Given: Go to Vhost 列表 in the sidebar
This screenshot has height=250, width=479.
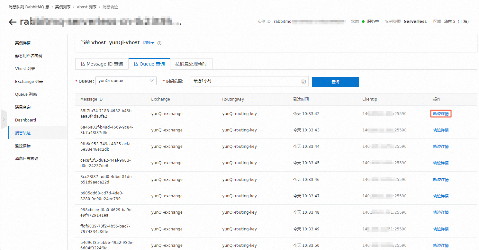Looking at the screenshot, I should point(25,69).
